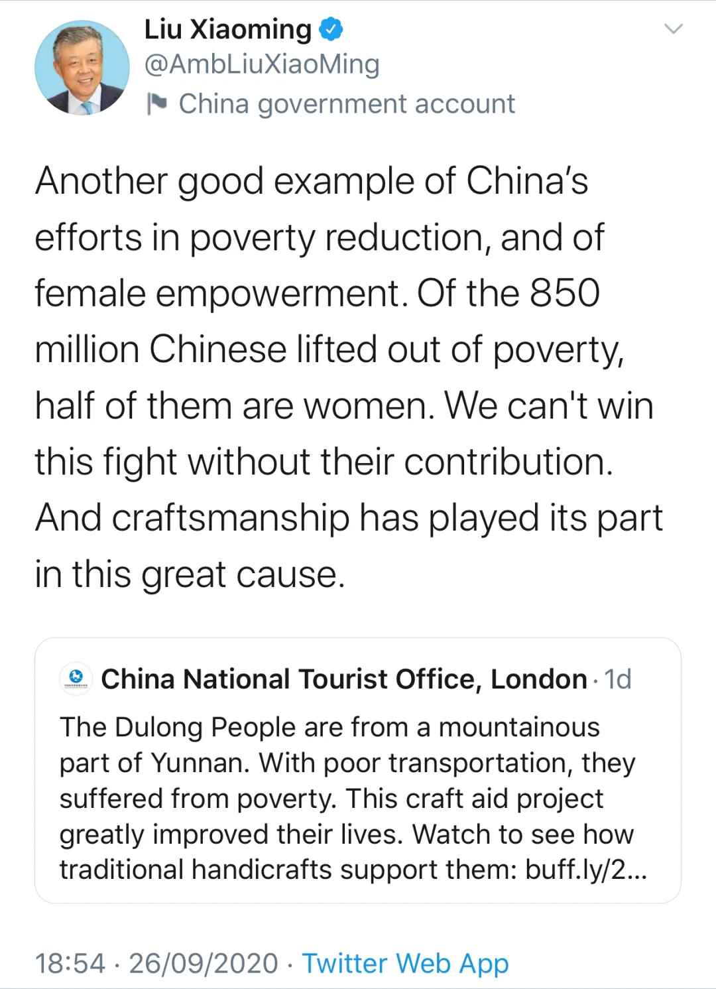Open the @AmbLiuXiaoMing handle

click(x=262, y=64)
